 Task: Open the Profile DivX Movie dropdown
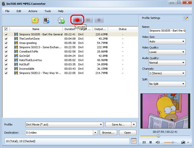(64, 125)
